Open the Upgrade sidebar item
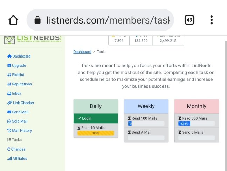227x171 pixels. click(16, 66)
